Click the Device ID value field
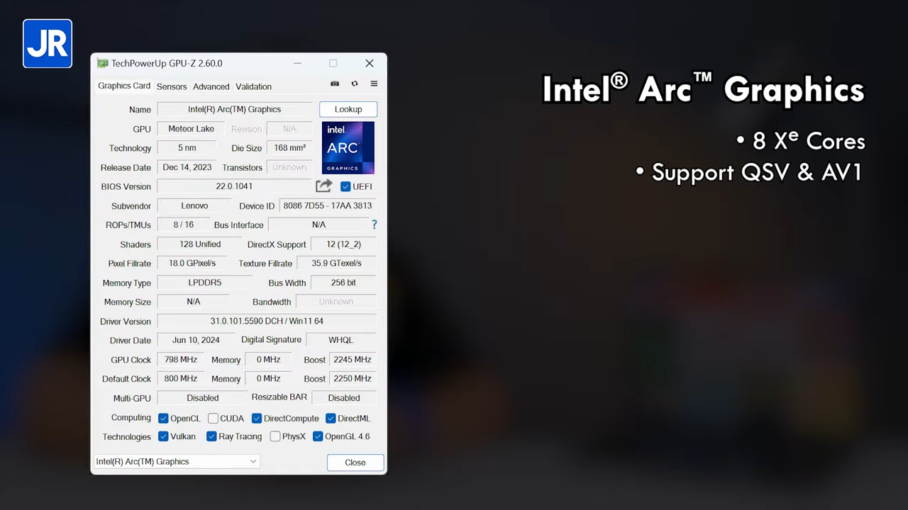This screenshot has width=908, height=510. pyautogui.click(x=327, y=205)
